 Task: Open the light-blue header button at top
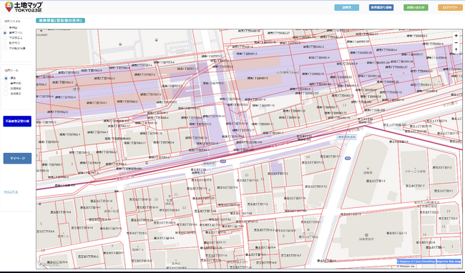coord(347,7)
